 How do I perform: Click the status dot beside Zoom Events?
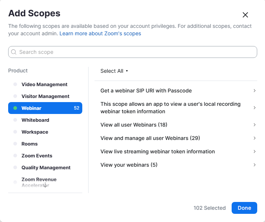[x=15, y=156]
